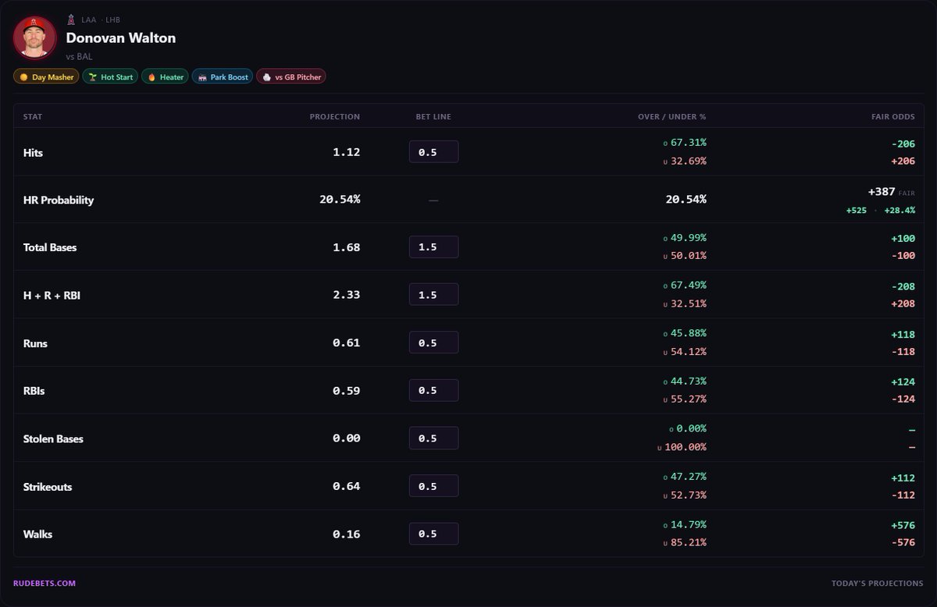Open the RUDEBETS.COM link

[x=45, y=583]
